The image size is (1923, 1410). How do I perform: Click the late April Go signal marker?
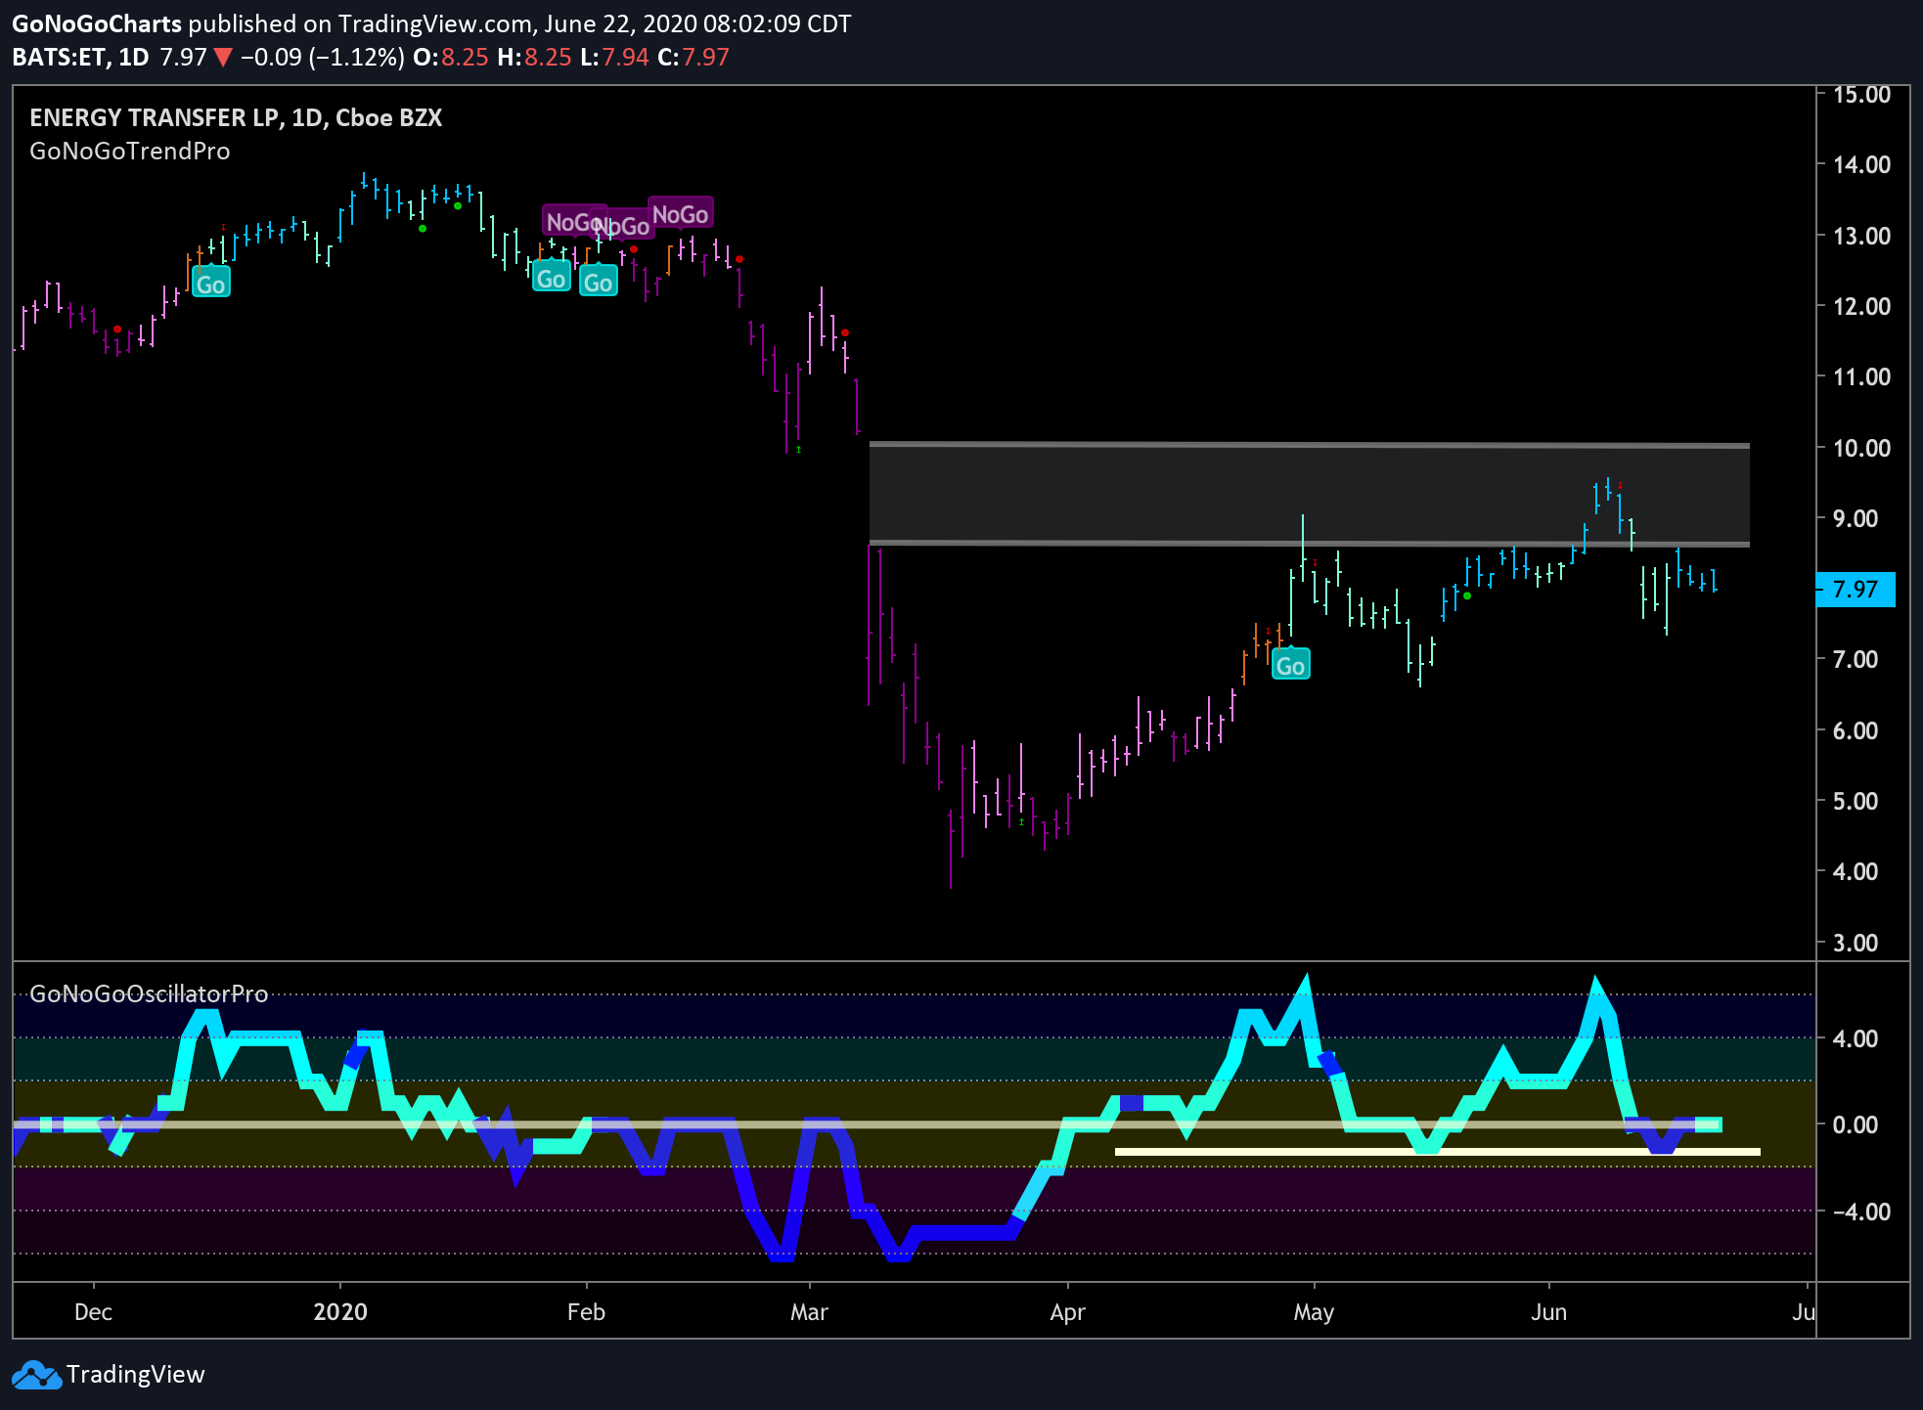[1290, 665]
